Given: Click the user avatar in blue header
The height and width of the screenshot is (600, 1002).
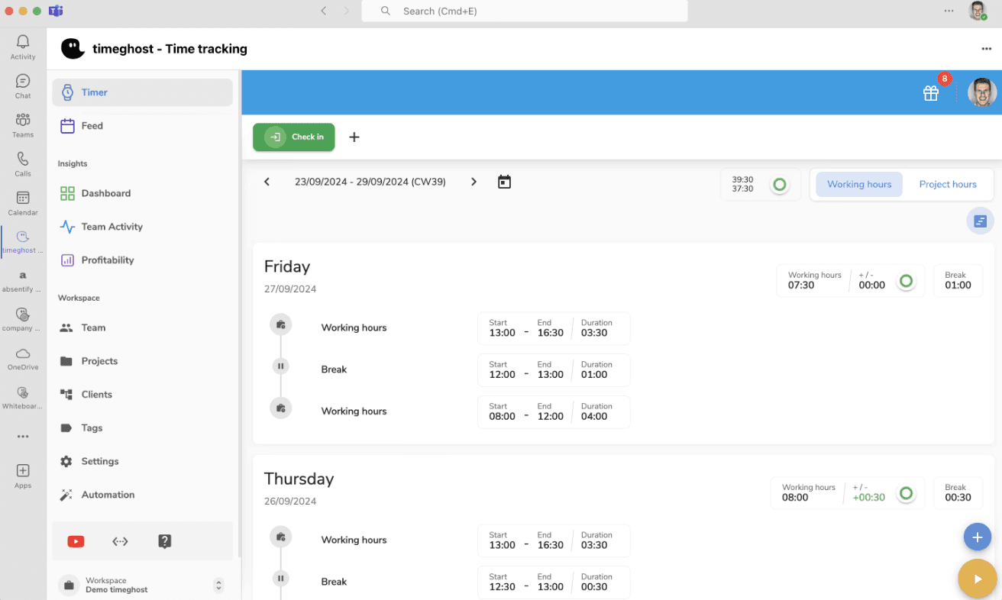Looking at the screenshot, I should coord(982,92).
